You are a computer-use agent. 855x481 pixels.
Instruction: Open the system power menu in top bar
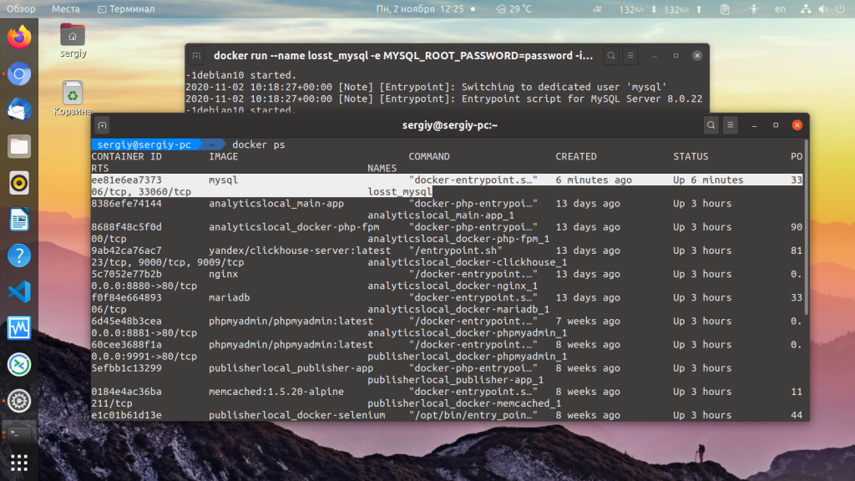click(840, 8)
